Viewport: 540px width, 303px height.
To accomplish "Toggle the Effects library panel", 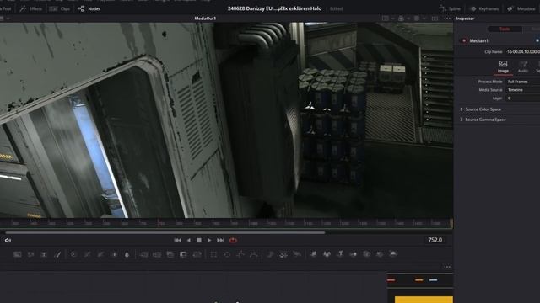I will [30, 8].
